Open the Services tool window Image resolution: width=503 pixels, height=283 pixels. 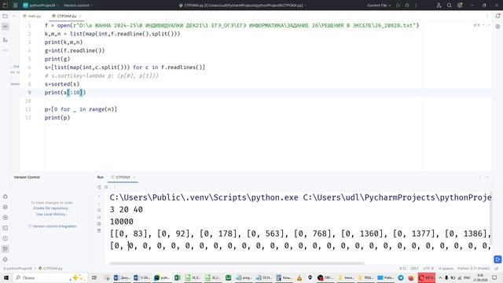6,218
